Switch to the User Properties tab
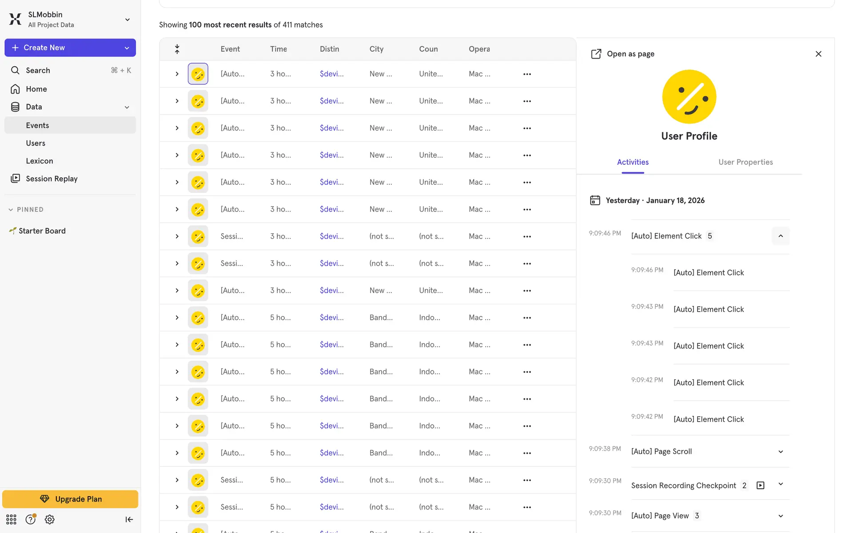The image size is (853, 533). (745, 162)
